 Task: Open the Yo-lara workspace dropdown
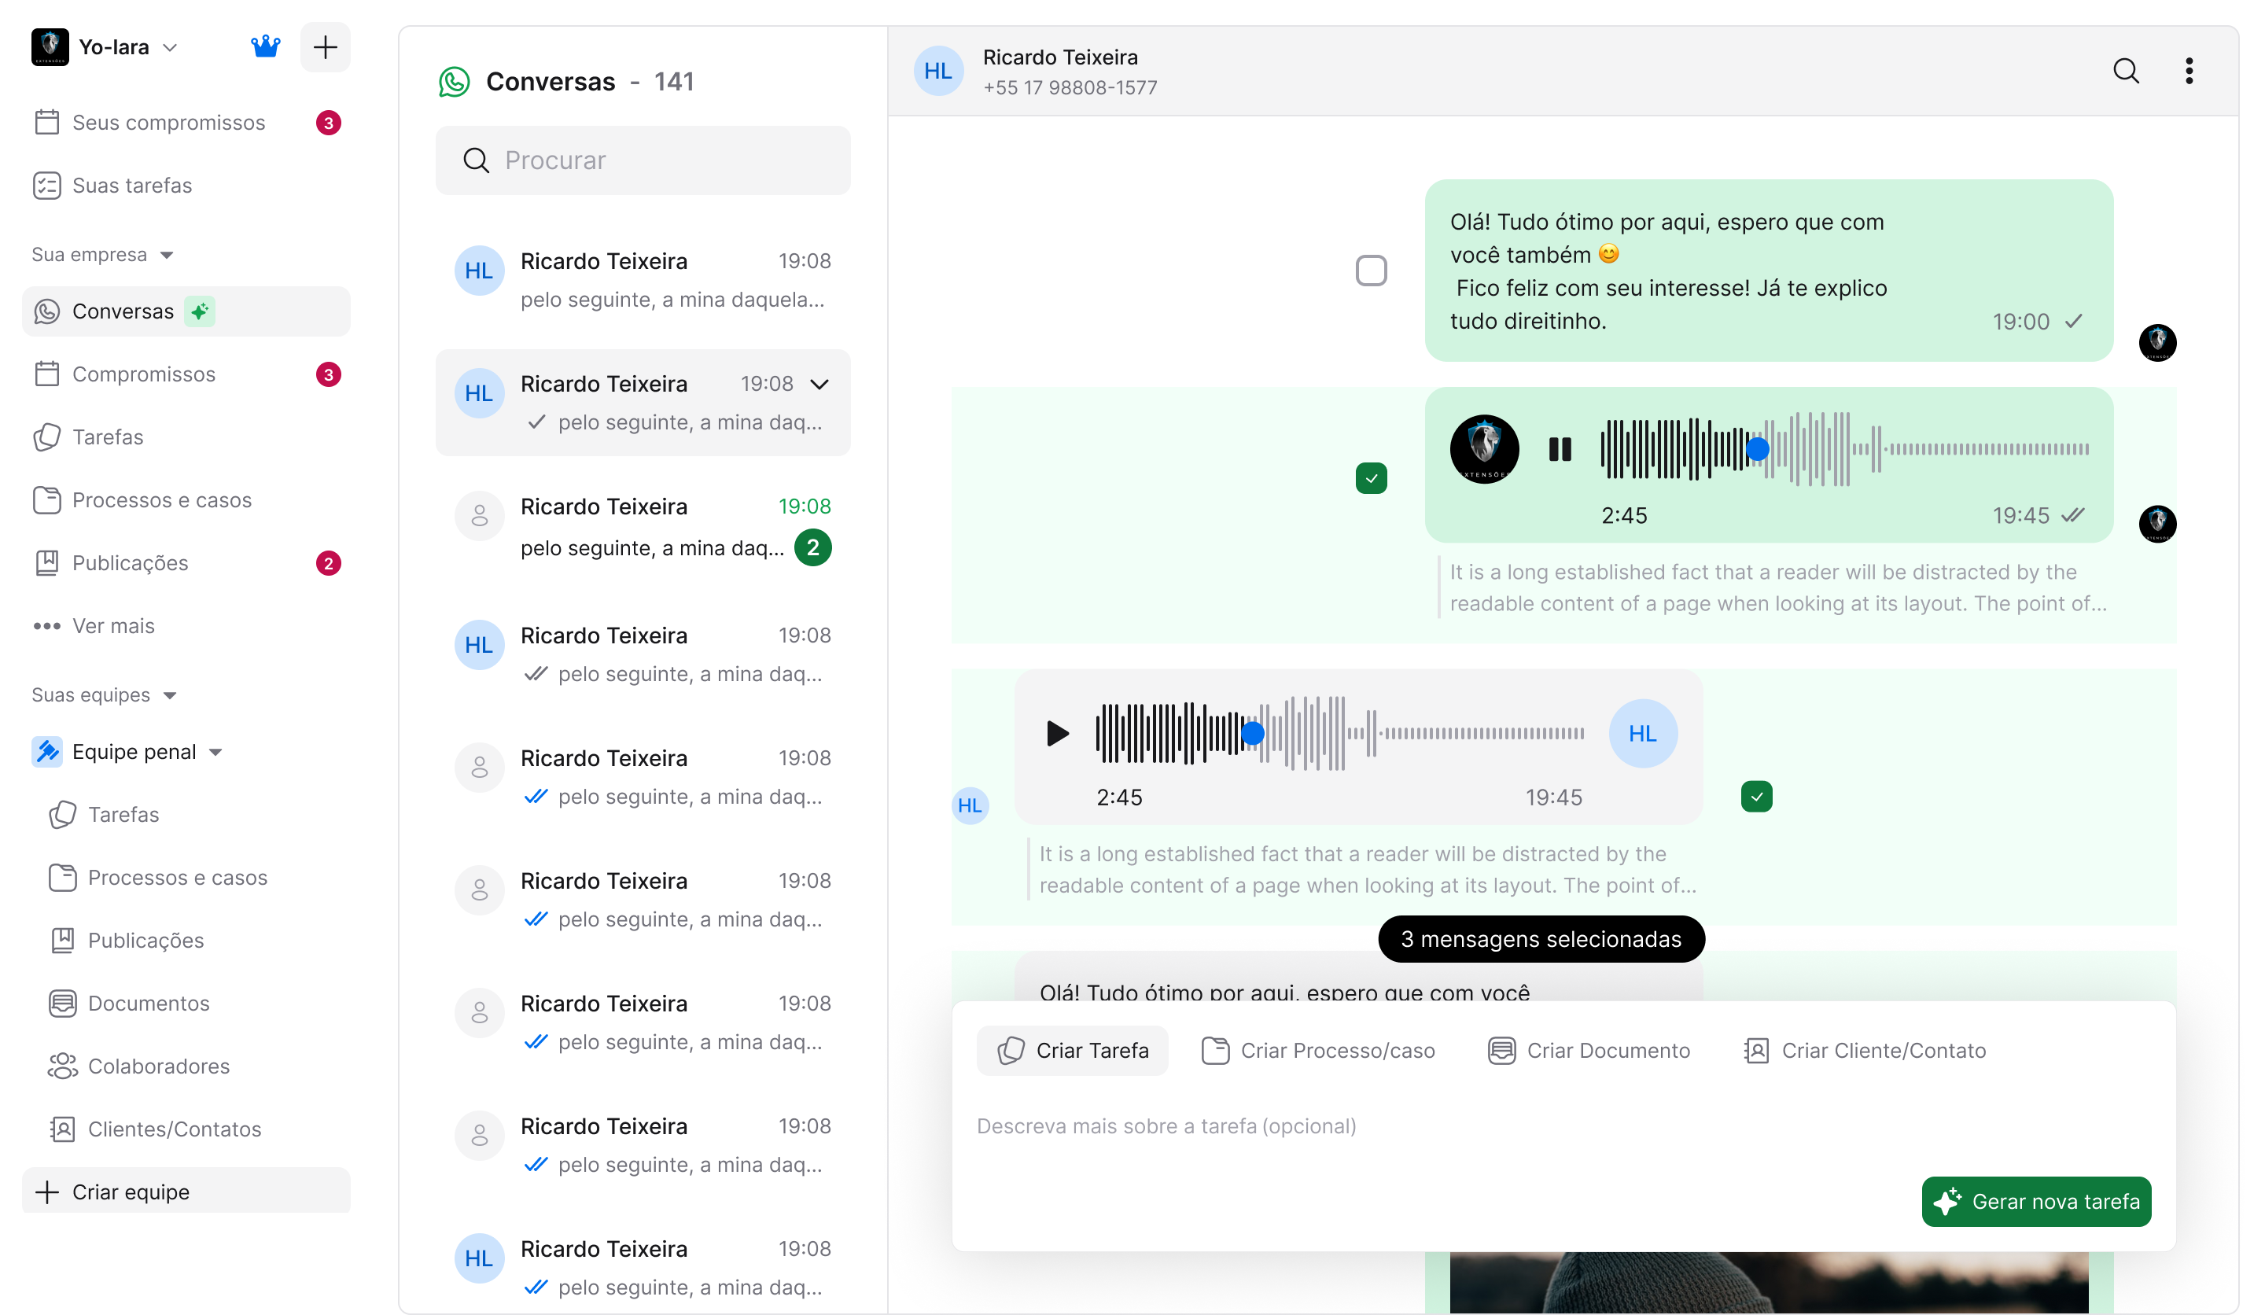(106, 46)
